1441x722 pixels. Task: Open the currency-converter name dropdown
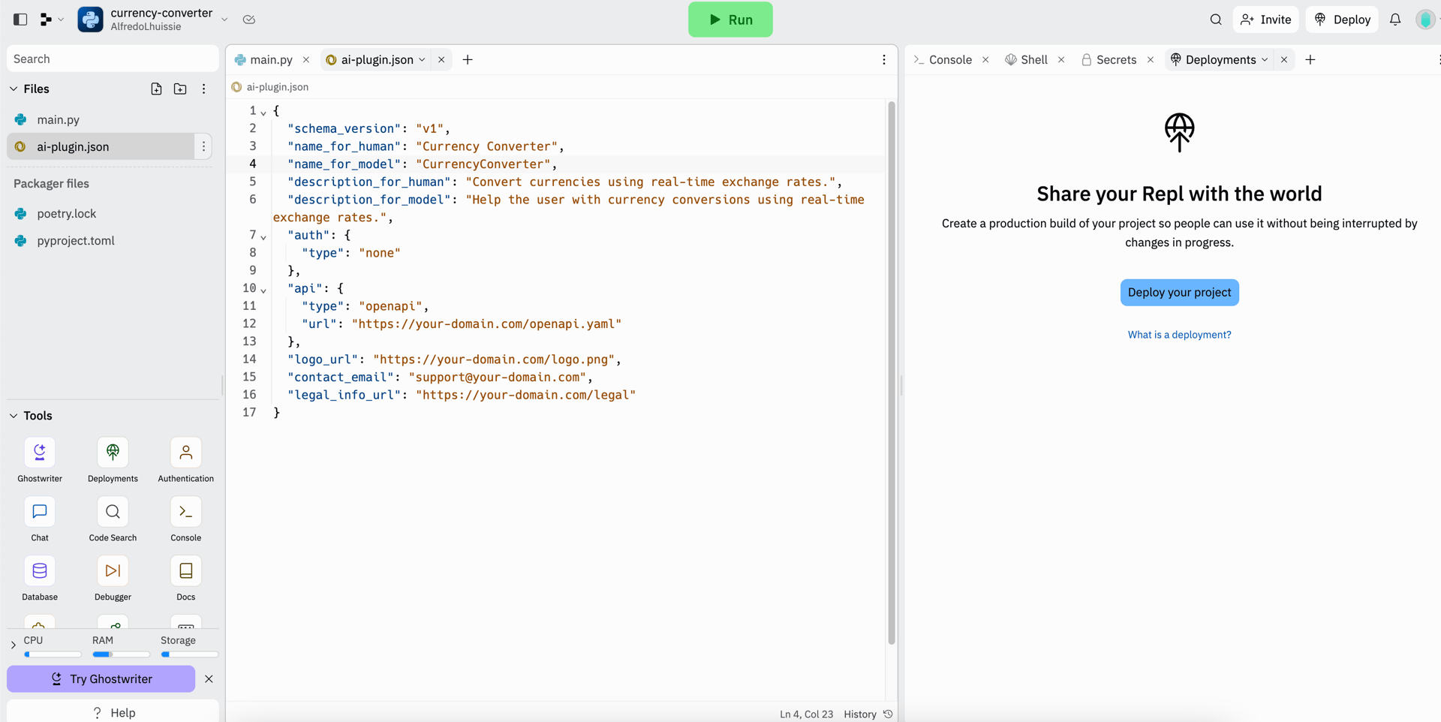[x=224, y=20]
